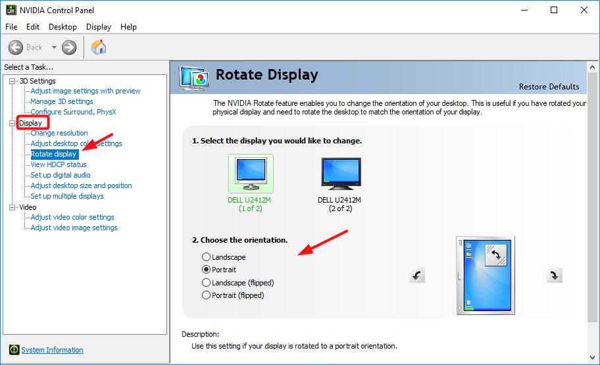Collapse the Video tree node

click(12, 207)
